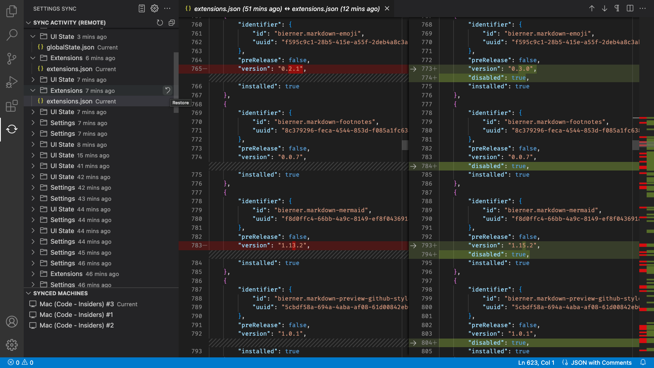The image size is (654, 368).
Task: Open the Run and Debug view
Action: 12,82
